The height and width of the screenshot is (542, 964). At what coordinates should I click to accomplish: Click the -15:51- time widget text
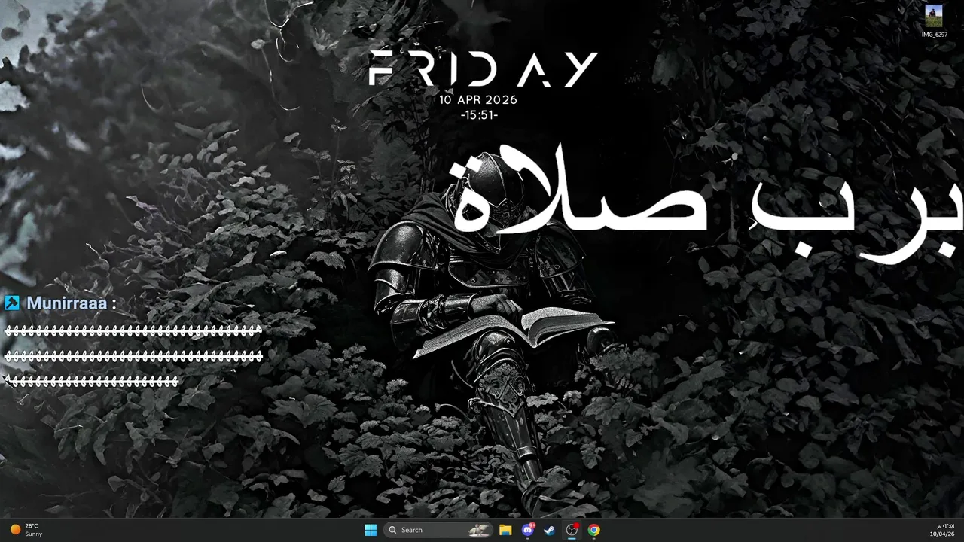(x=479, y=115)
